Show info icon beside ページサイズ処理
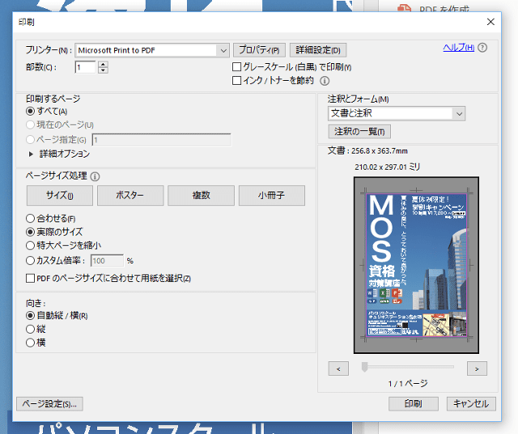 click(95, 177)
